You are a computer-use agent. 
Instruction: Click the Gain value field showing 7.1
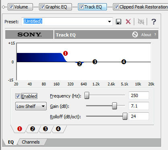click(x=139, y=106)
